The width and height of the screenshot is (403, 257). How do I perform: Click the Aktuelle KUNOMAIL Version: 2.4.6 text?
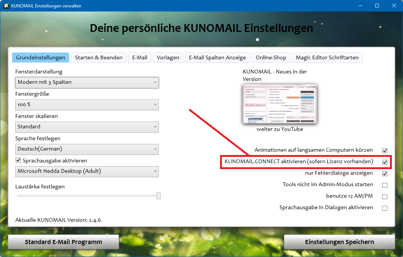pos(58,220)
